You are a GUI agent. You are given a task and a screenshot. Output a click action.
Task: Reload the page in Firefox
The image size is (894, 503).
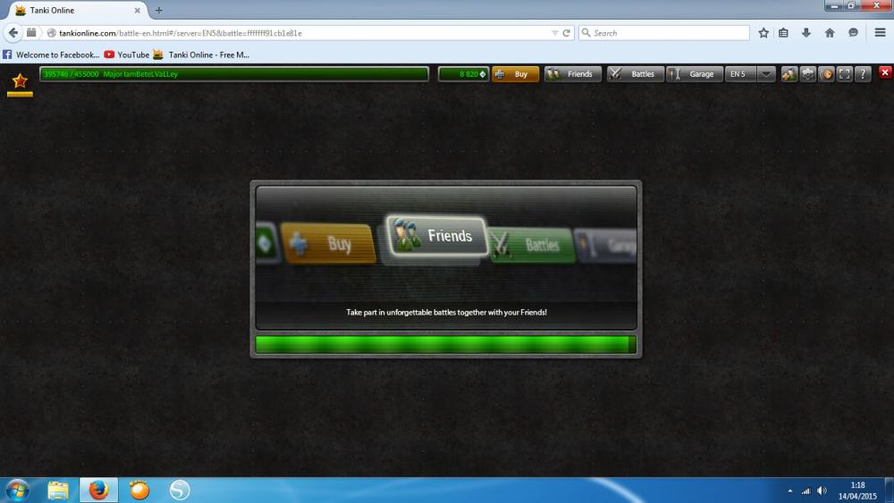point(567,33)
